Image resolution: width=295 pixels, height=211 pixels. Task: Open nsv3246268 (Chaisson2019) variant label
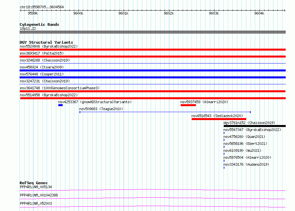(45, 60)
